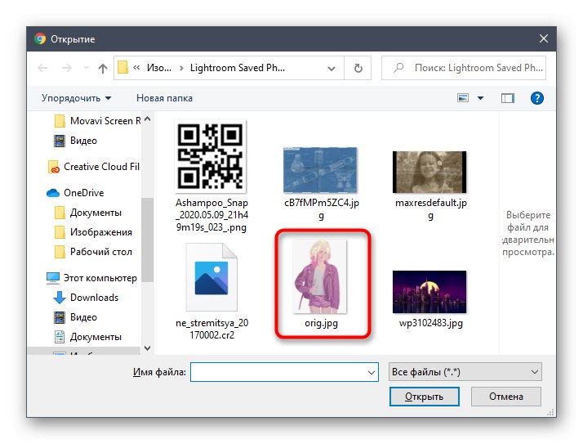
Task: Open help with the question mark
Action: coord(537,98)
